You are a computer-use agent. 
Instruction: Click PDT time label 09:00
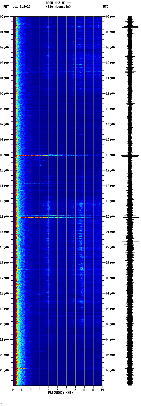[5, 155]
